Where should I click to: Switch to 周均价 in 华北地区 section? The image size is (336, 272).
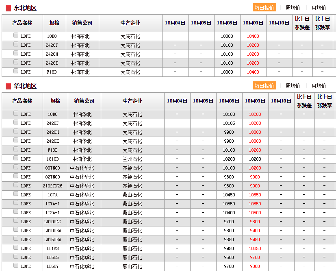(293, 86)
